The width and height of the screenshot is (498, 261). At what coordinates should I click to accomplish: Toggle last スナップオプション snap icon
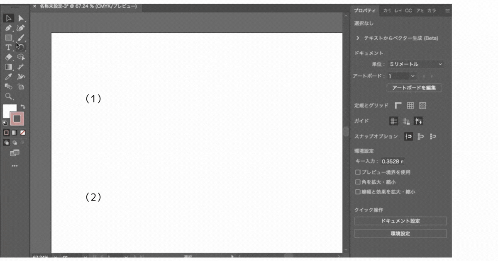click(433, 136)
